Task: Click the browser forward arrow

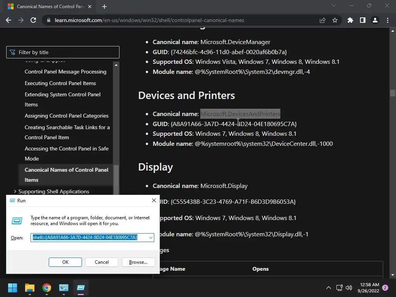Action: coord(21,20)
